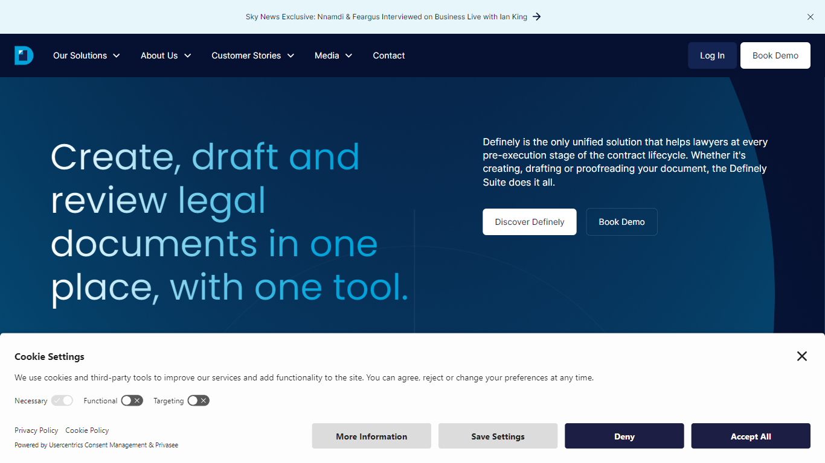Expand the Our Solutions chevron

pyautogui.click(x=116, y=55)
